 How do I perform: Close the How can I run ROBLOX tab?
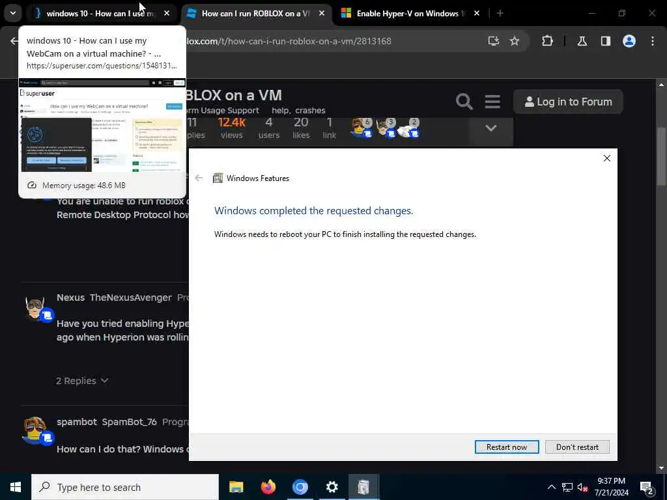322,13
